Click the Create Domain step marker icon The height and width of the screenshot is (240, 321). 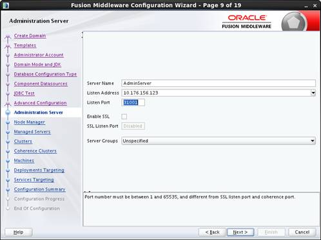[x=8, y=37]
